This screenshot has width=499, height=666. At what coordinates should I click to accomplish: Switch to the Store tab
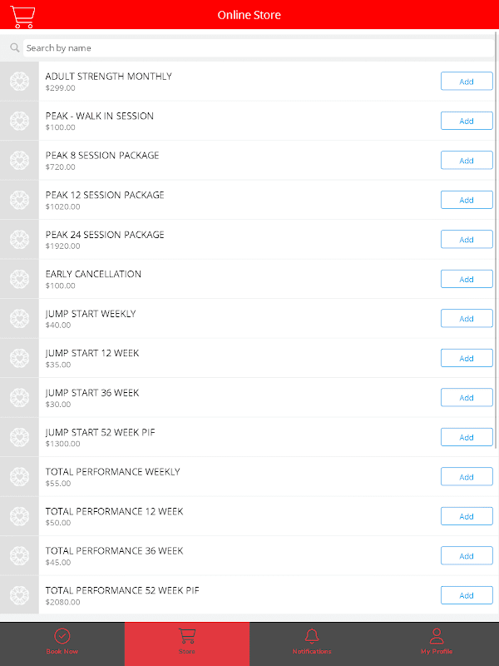tap(186, 643)
